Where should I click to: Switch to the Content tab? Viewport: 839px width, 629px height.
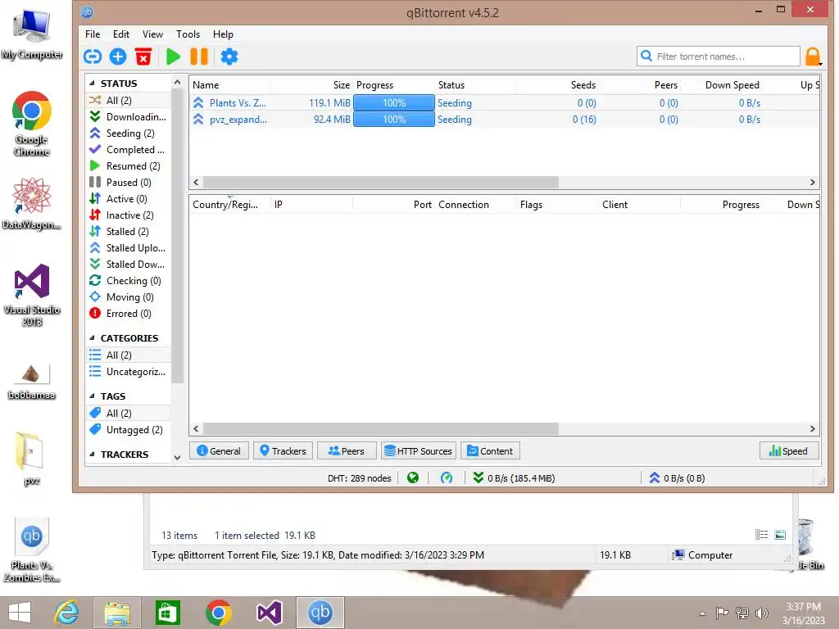[490, 451]
